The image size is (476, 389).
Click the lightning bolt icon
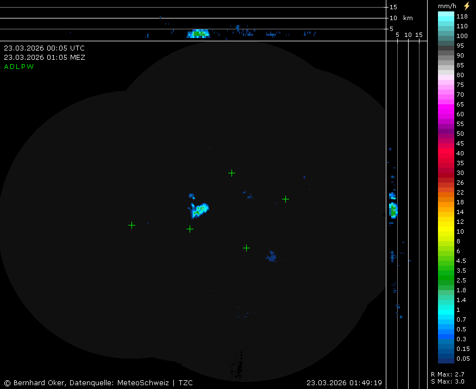point(466,5)
